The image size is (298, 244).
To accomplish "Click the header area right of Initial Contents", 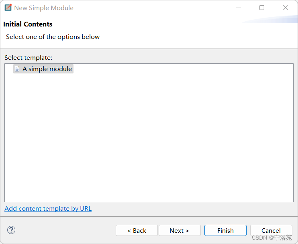I will pyautogui.click(x=146, y=24).
